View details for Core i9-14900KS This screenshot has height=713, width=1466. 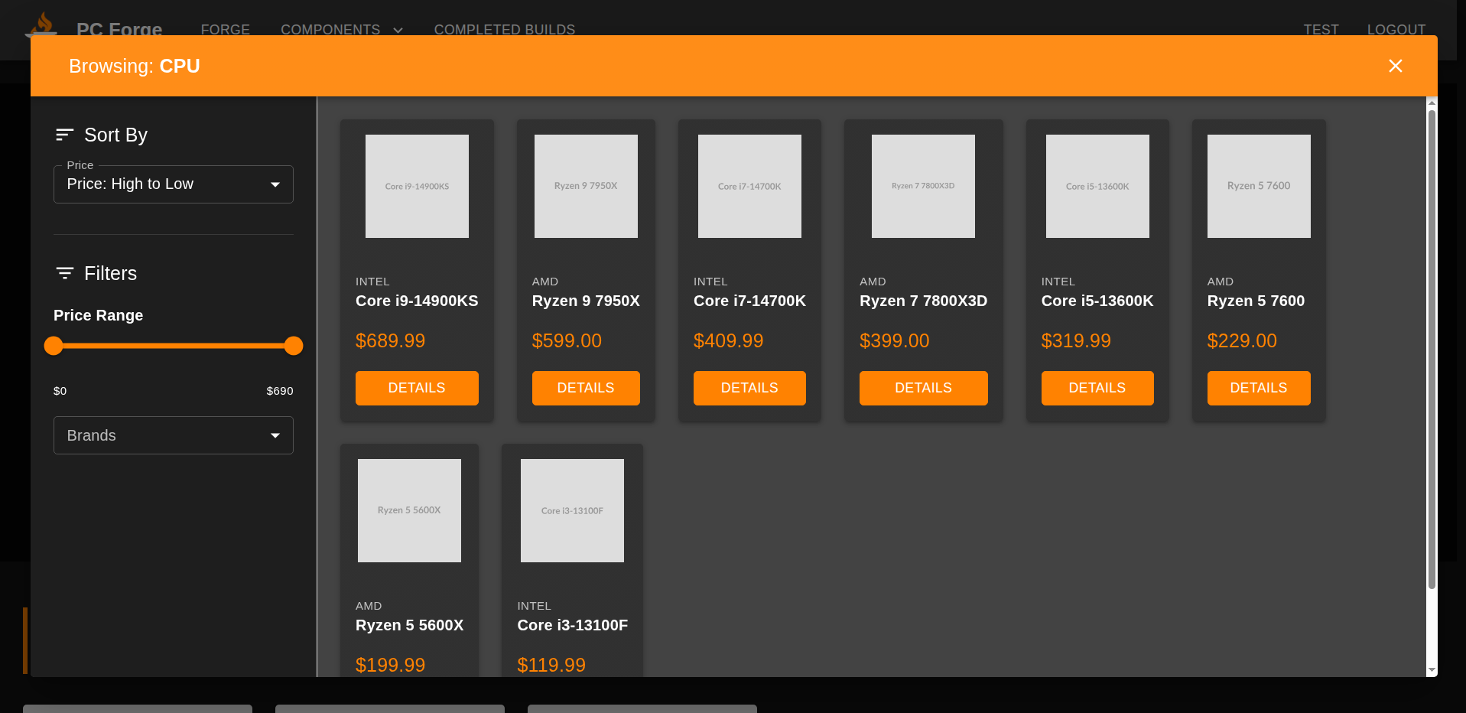pos(417,388)
